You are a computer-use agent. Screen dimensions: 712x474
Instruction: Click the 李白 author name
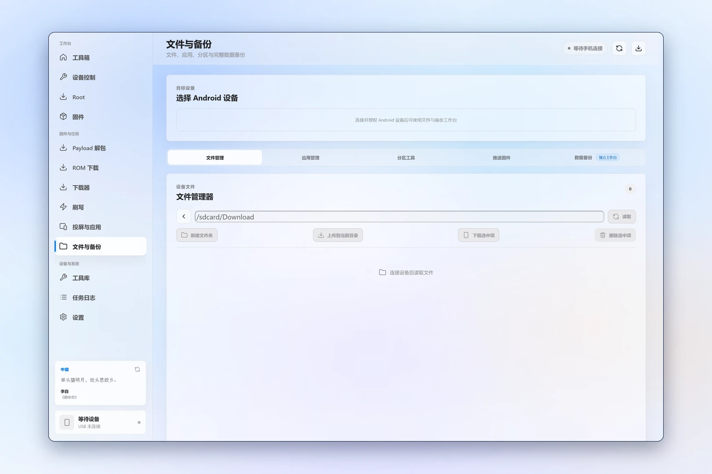[65, 391]
